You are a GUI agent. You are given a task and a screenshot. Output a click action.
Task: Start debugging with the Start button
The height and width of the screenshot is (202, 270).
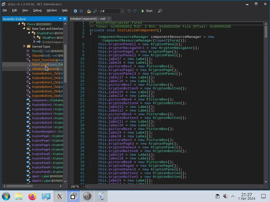[x=147, y=11]
